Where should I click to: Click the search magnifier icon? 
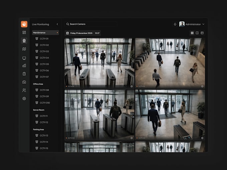pos(68,24)
